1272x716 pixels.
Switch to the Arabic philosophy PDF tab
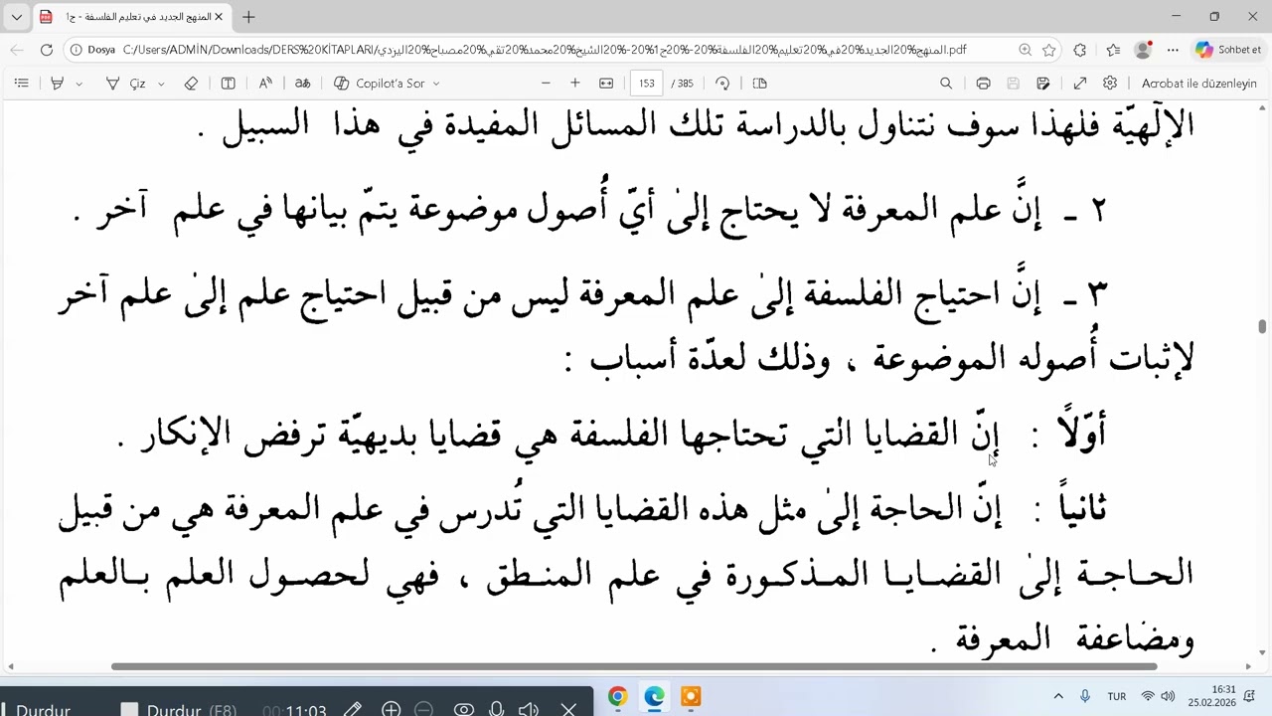click(130, 17)
